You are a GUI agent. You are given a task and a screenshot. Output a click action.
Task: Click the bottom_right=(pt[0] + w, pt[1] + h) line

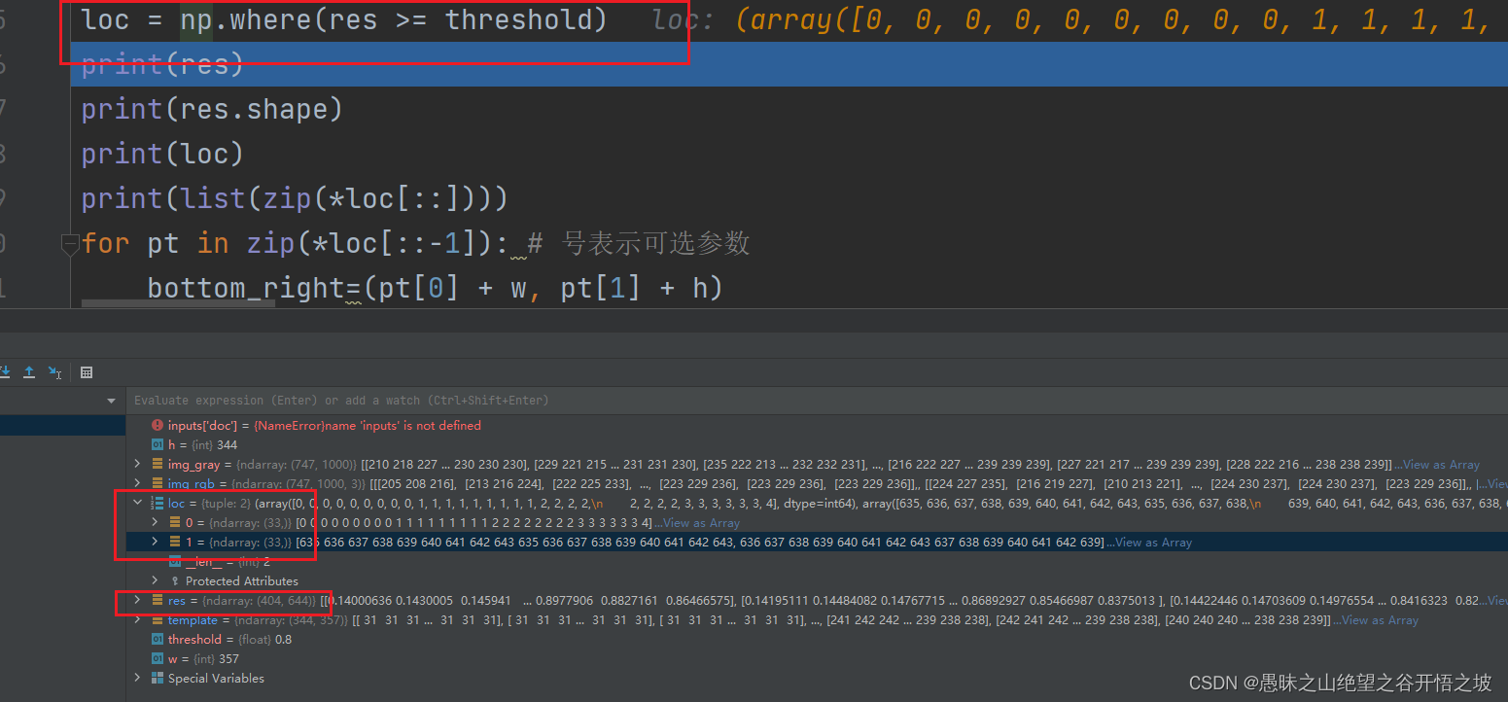[435, 288]
